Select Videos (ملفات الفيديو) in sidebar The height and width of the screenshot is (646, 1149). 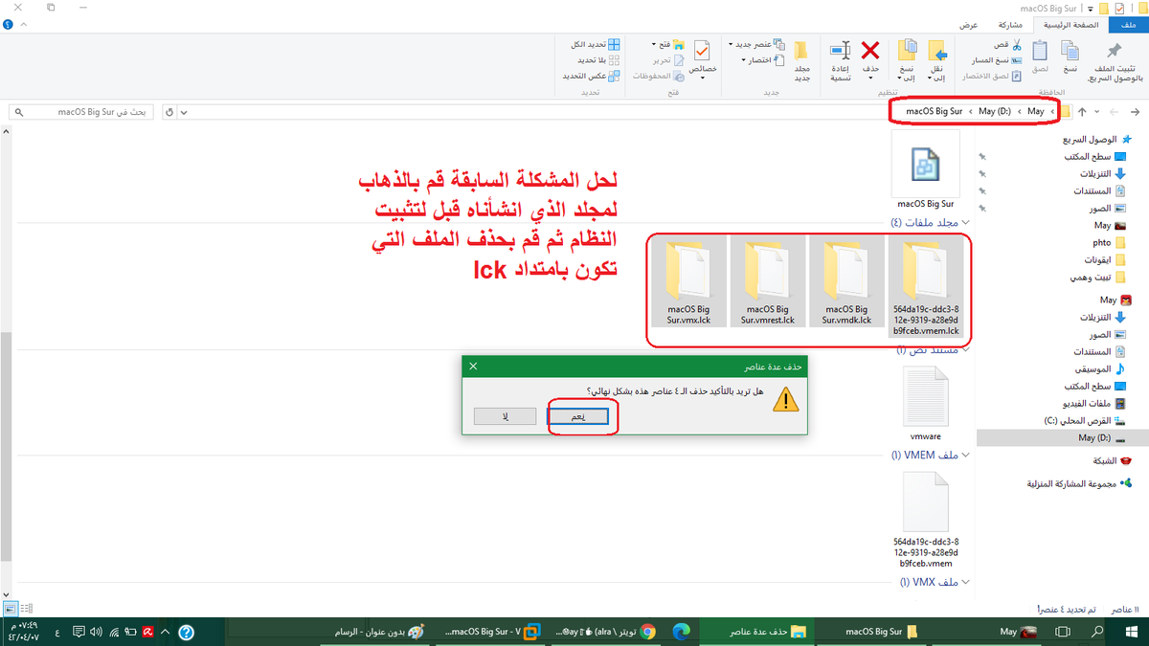(1095, 403)
